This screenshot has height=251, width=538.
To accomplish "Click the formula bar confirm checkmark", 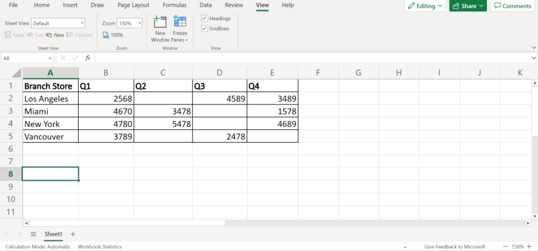I will pos(75,58).
